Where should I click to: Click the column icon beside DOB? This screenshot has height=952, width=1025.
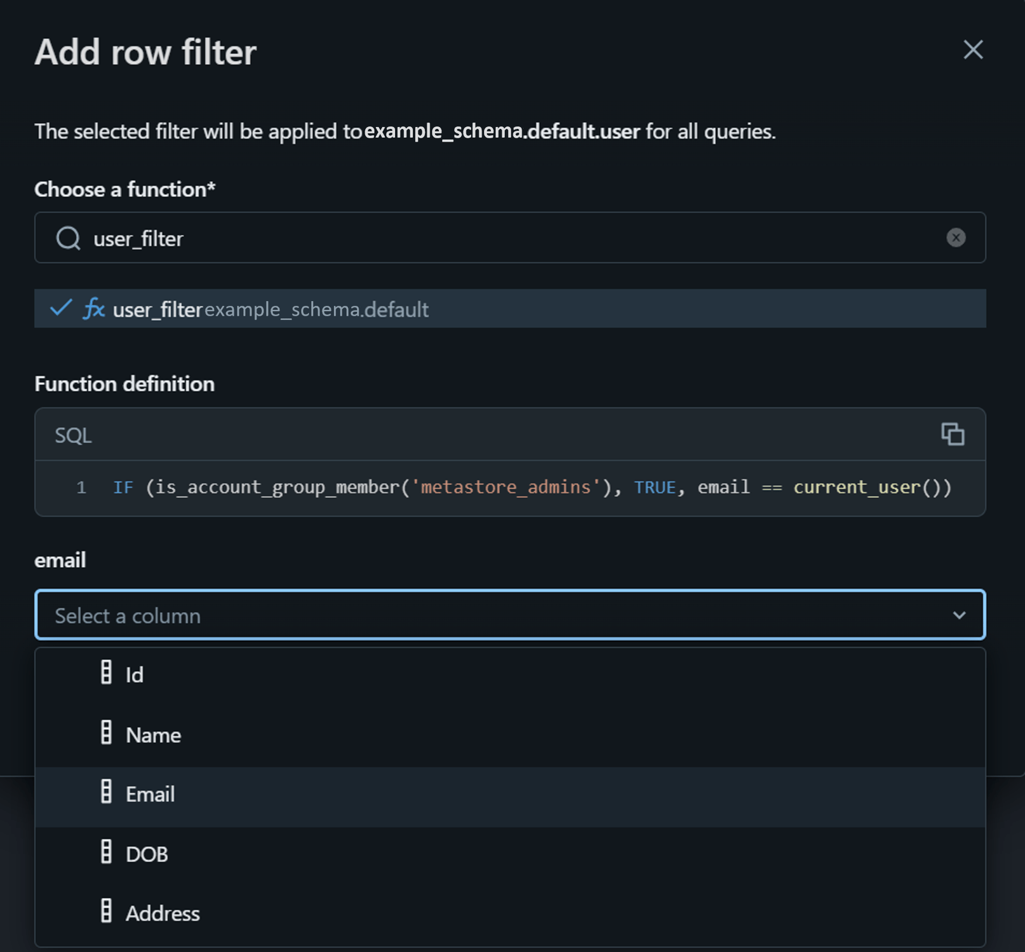click(107, 854)
